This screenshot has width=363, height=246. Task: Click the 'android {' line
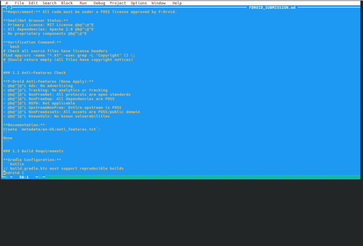[13, 173]
